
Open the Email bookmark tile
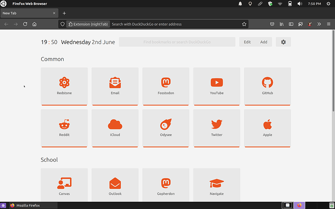pos(115,86)
